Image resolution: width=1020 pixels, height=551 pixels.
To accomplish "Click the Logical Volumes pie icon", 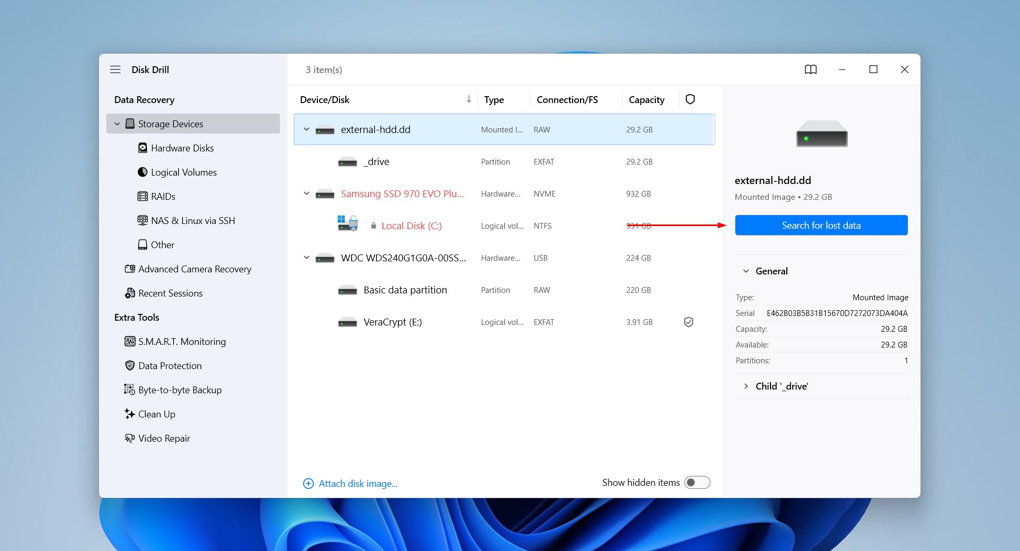I will pos(143,172).
